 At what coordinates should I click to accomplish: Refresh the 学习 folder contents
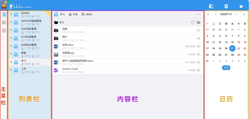pyautogui.click(x=193, y=22)
